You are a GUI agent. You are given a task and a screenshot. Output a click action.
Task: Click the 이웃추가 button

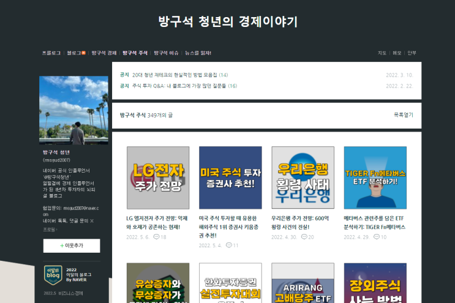(72, 245)
